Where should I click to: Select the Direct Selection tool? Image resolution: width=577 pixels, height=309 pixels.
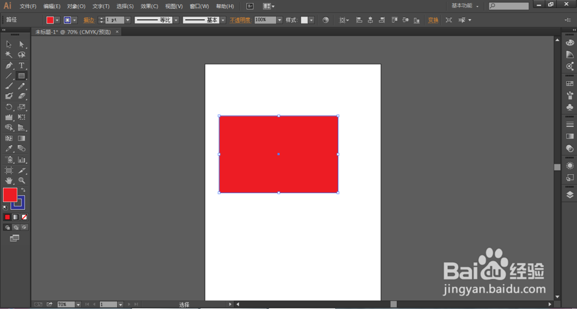(x=22, y=44)
